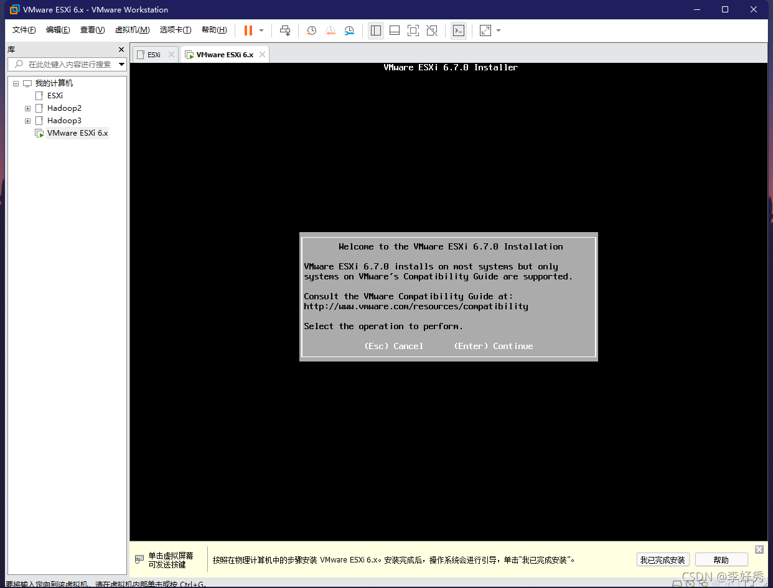Toggle the thumbnail bar view
Image resolution: width=773 pixels, height=588 pixels.
pyautogui.click(x=394, y=30)
